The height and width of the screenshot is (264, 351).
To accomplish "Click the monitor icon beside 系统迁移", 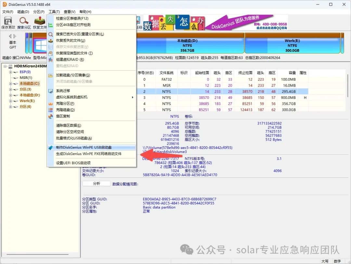I will point(51,91).
